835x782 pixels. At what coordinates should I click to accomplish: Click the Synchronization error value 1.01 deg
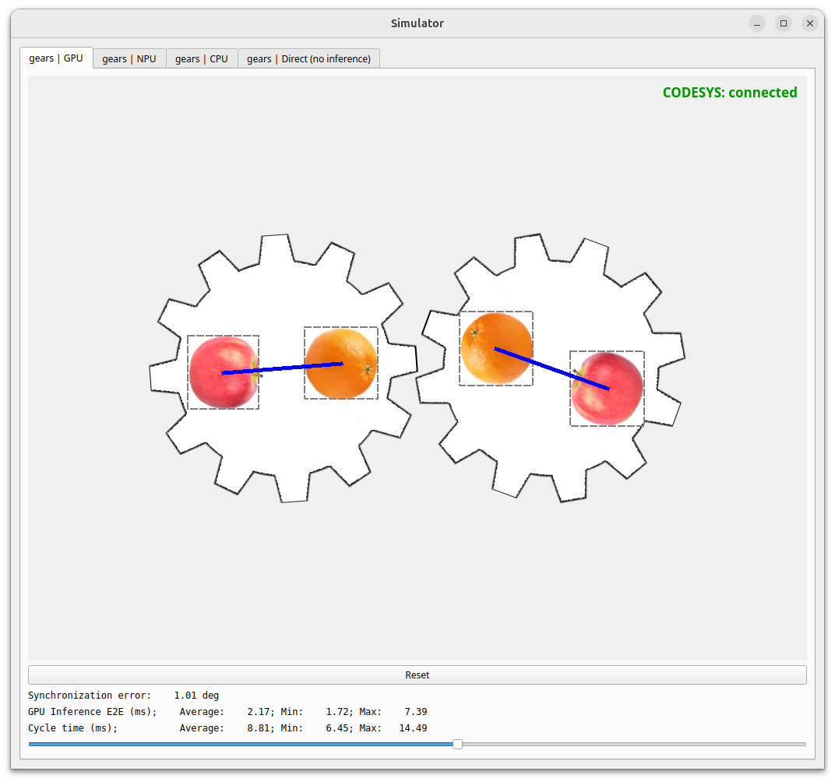(196, 696)
